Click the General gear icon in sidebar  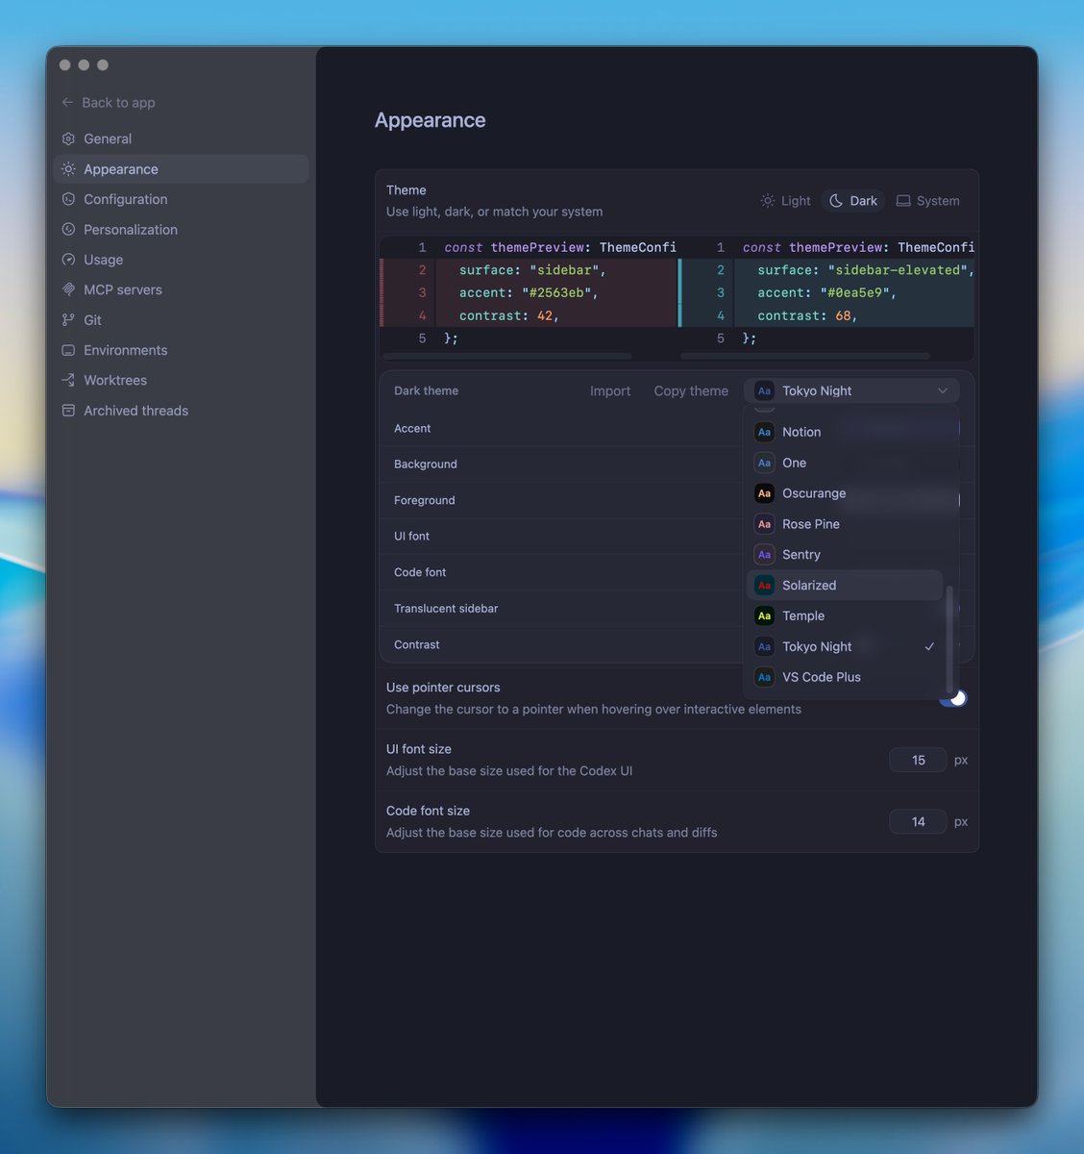[x=68, y=138]
